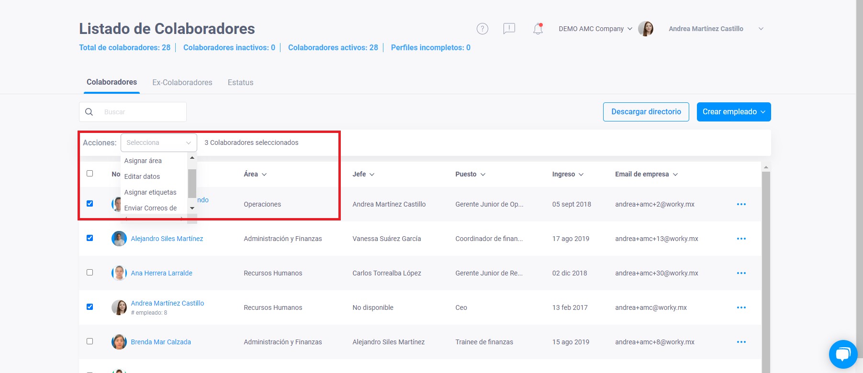
Task: Click Descargar directorio button
Action: (x=646, y=112)
